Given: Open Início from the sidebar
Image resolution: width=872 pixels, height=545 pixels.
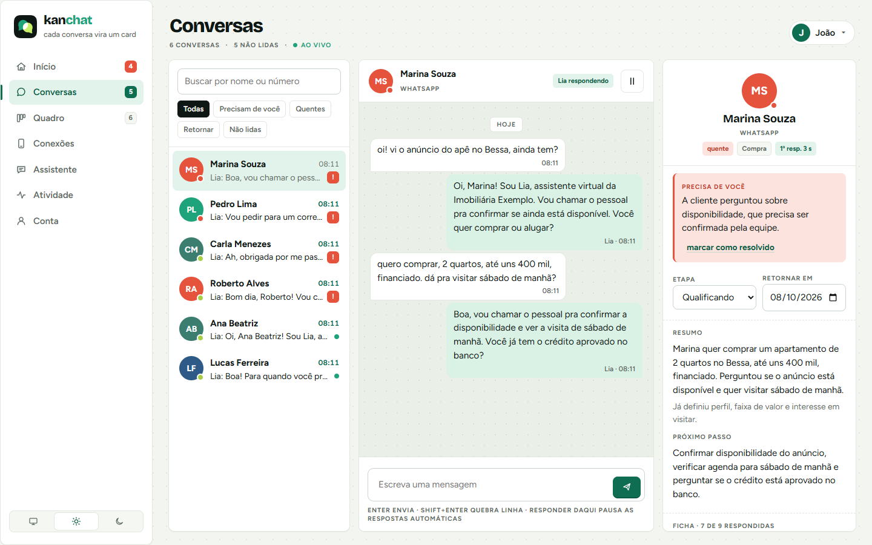Looking at the screenshot, I should tap(76, 67).
